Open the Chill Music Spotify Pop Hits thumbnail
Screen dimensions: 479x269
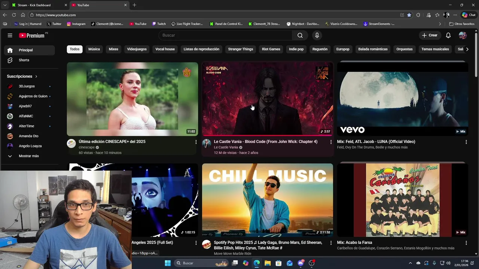coord(268,200)
